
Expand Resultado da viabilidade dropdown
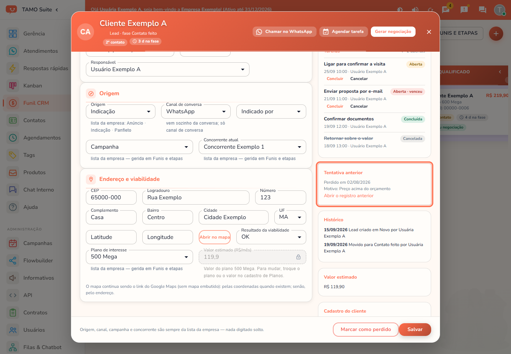[x=271, y=237]
